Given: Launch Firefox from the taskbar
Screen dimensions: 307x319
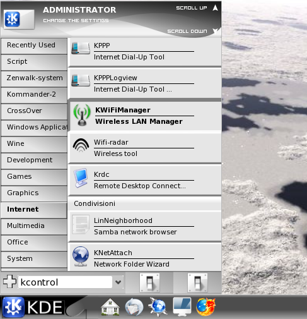Looking at the screenshot, I should coord(206,307).
